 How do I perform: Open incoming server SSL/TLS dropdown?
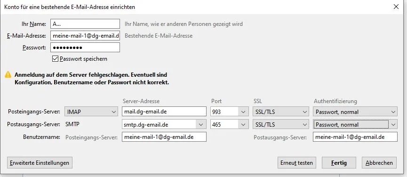point(281,112)
